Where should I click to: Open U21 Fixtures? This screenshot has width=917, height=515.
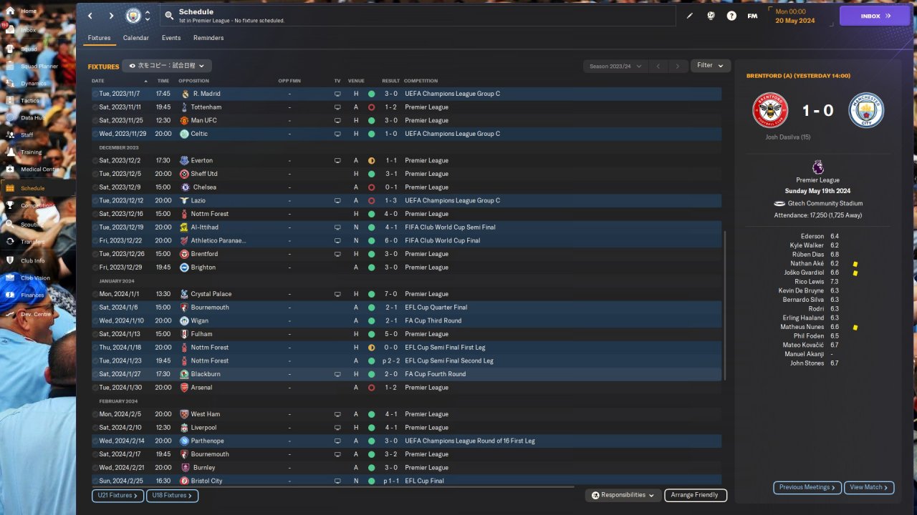tap(117, 495)
